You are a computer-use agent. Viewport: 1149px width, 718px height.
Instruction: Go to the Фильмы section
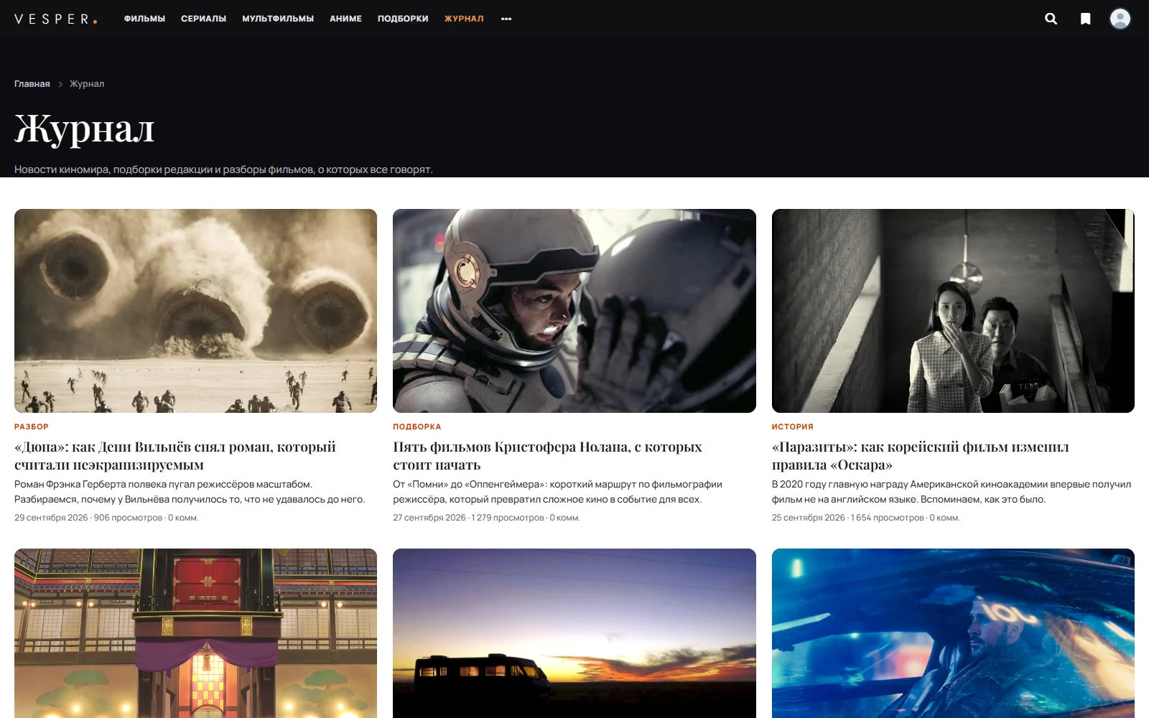(x=144, y=19)
